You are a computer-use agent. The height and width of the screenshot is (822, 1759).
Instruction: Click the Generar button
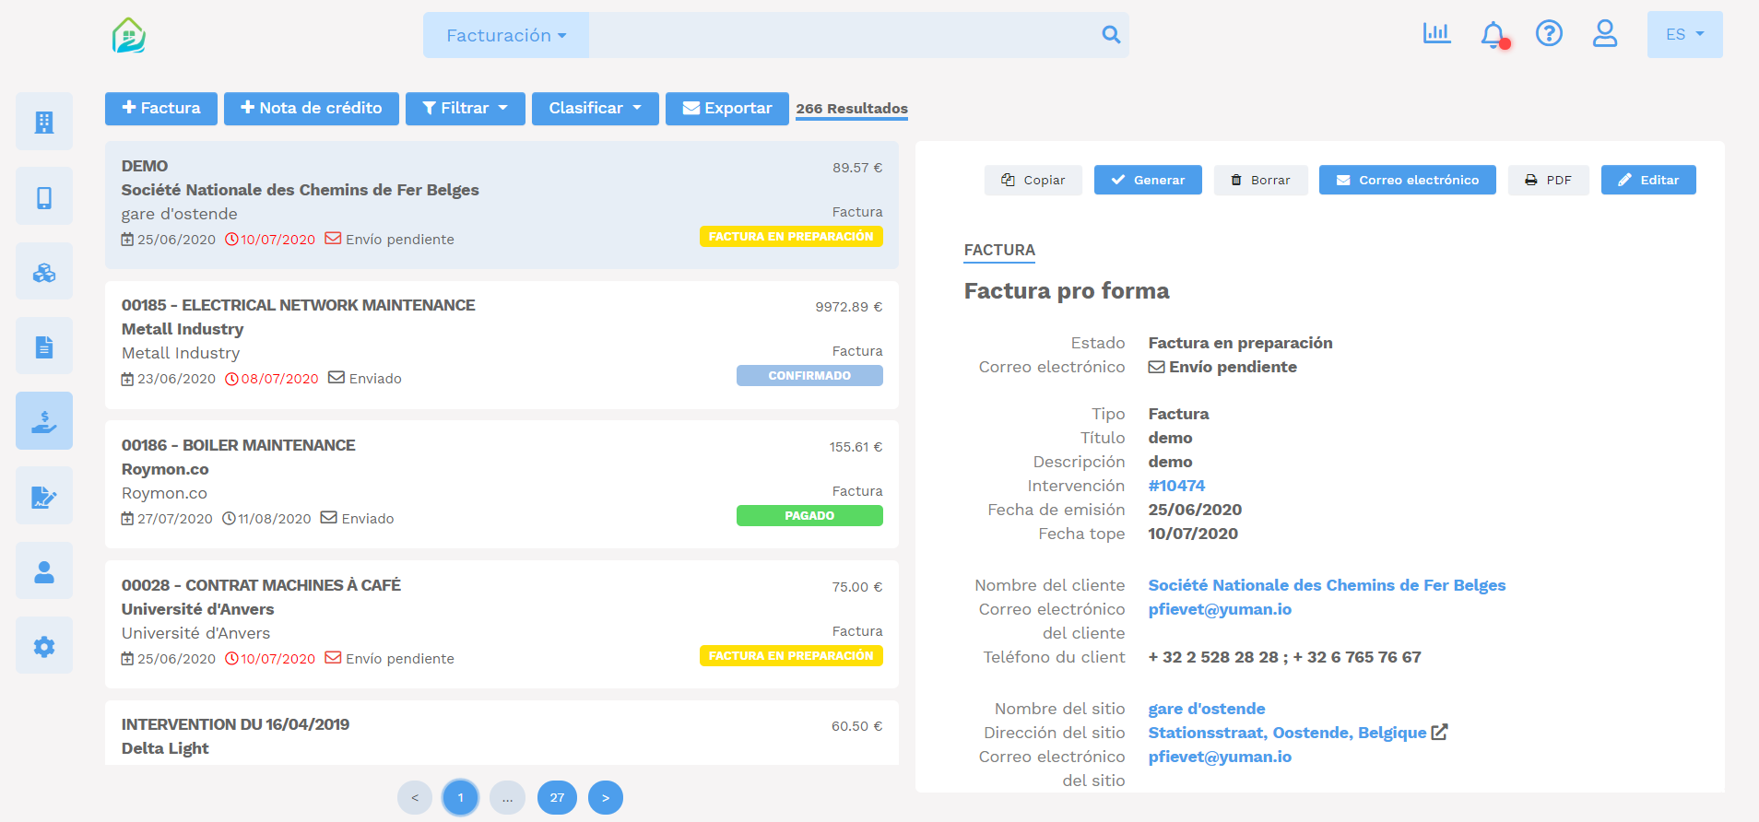[1148, 180]
